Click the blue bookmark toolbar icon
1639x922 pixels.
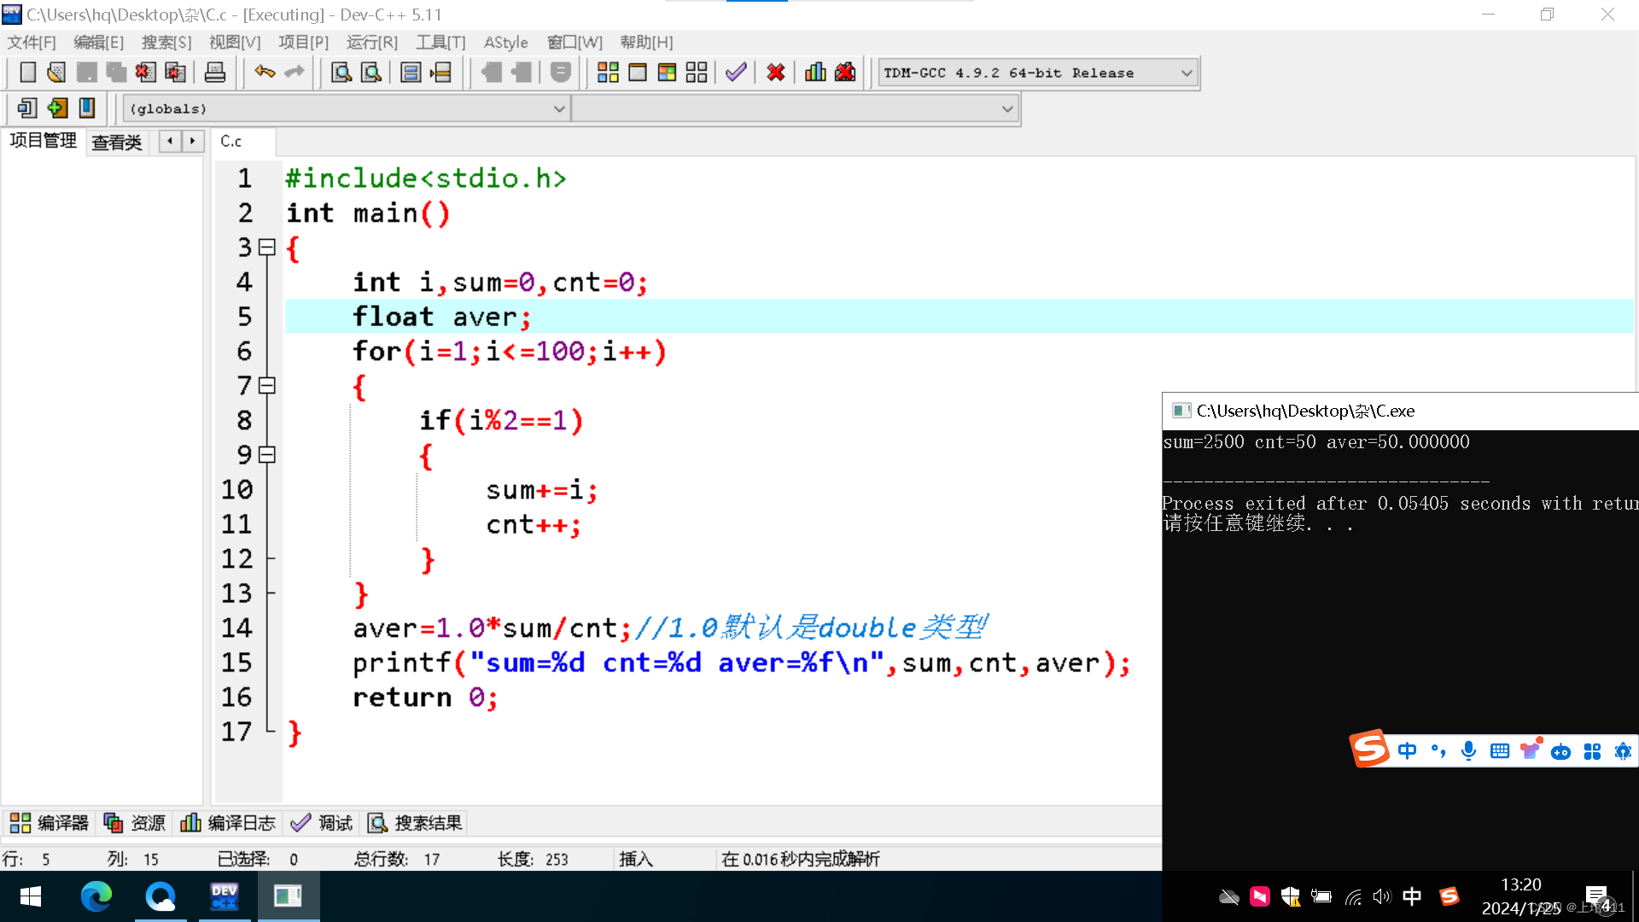pos(86,108)
